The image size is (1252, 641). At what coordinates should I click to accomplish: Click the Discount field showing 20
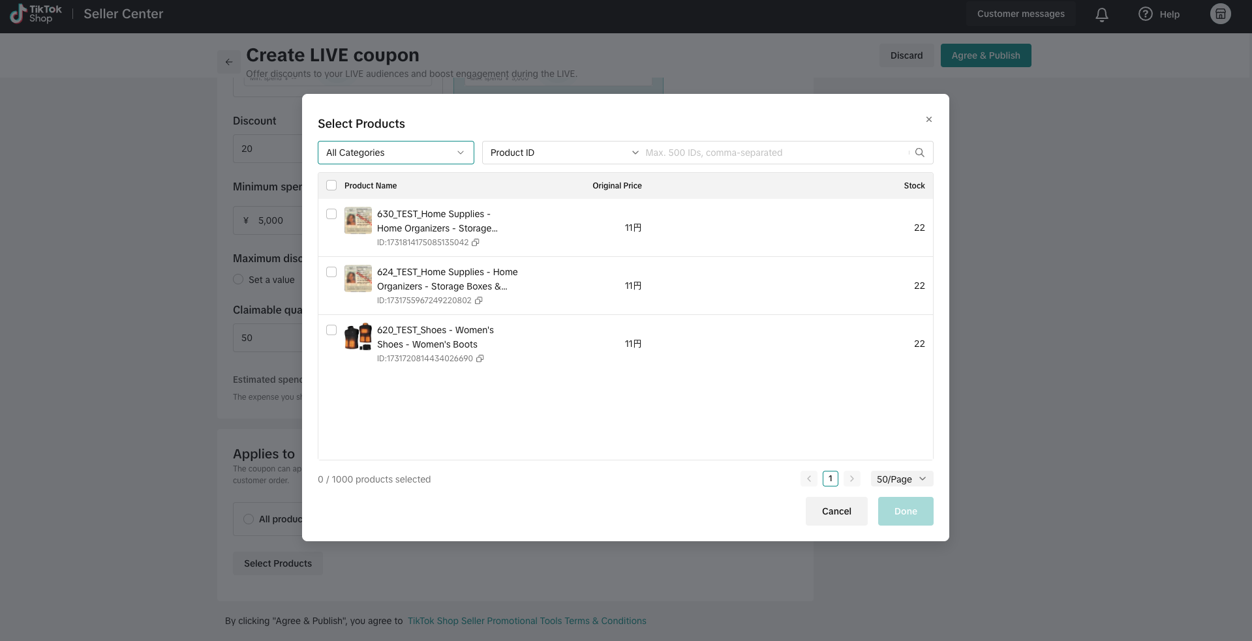267,149
